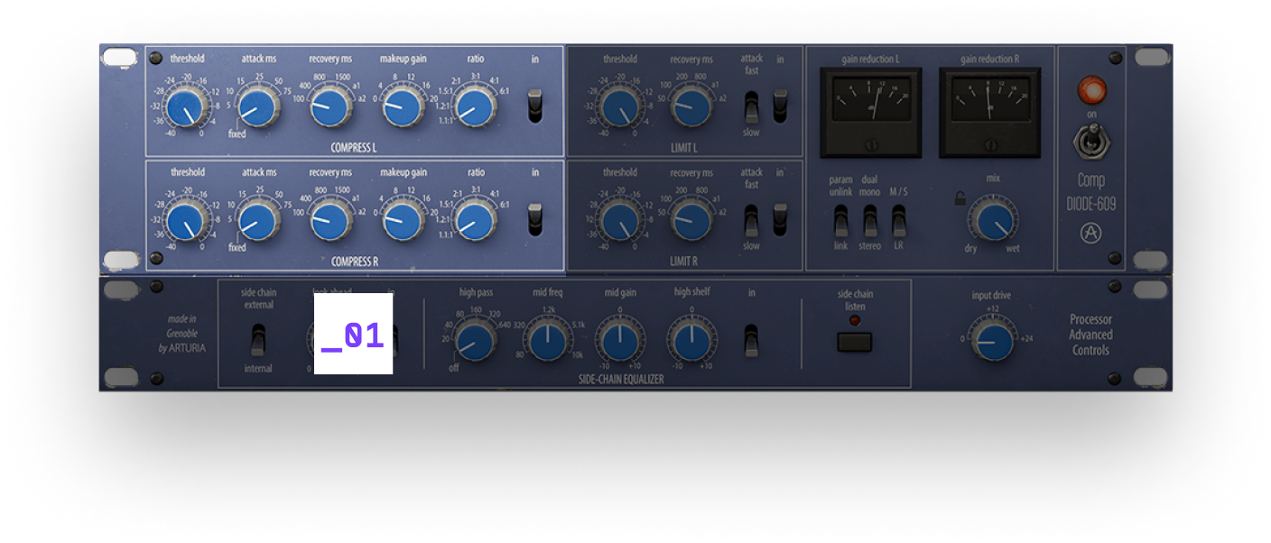Click the Compress L recovery ms knob

330,107
